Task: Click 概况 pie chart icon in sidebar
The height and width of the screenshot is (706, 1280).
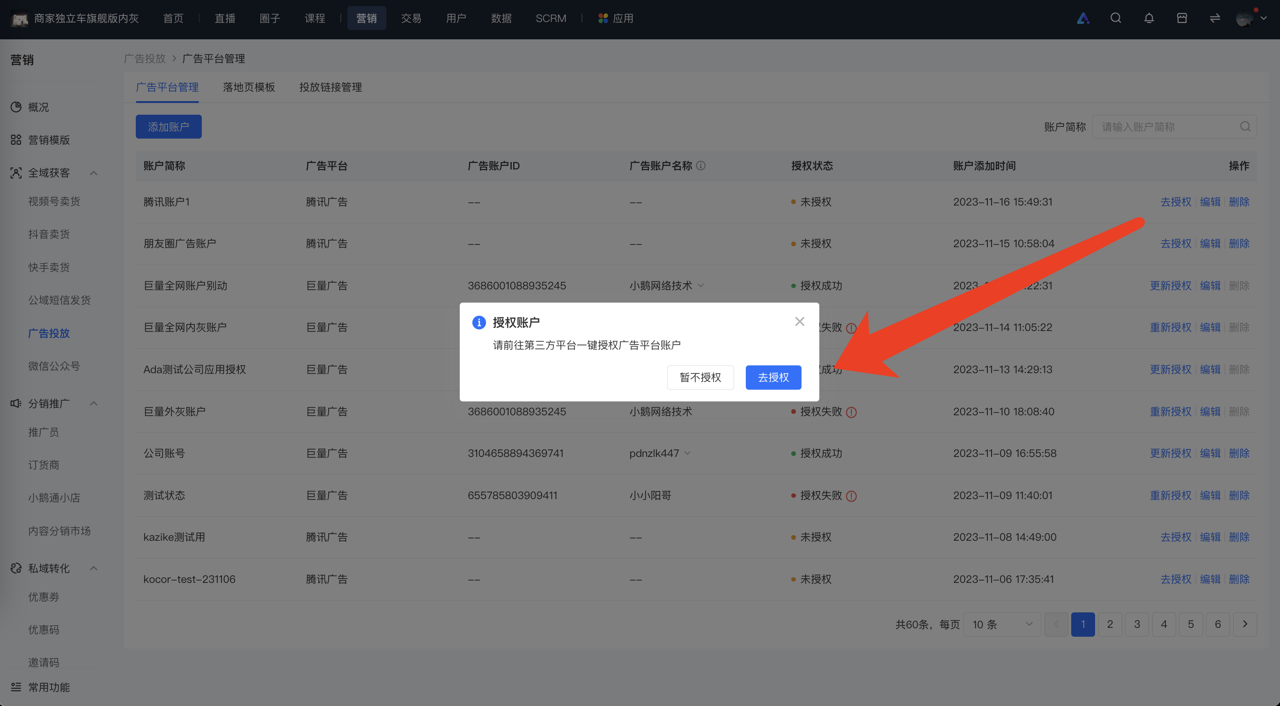Action: tap(16, 107)
